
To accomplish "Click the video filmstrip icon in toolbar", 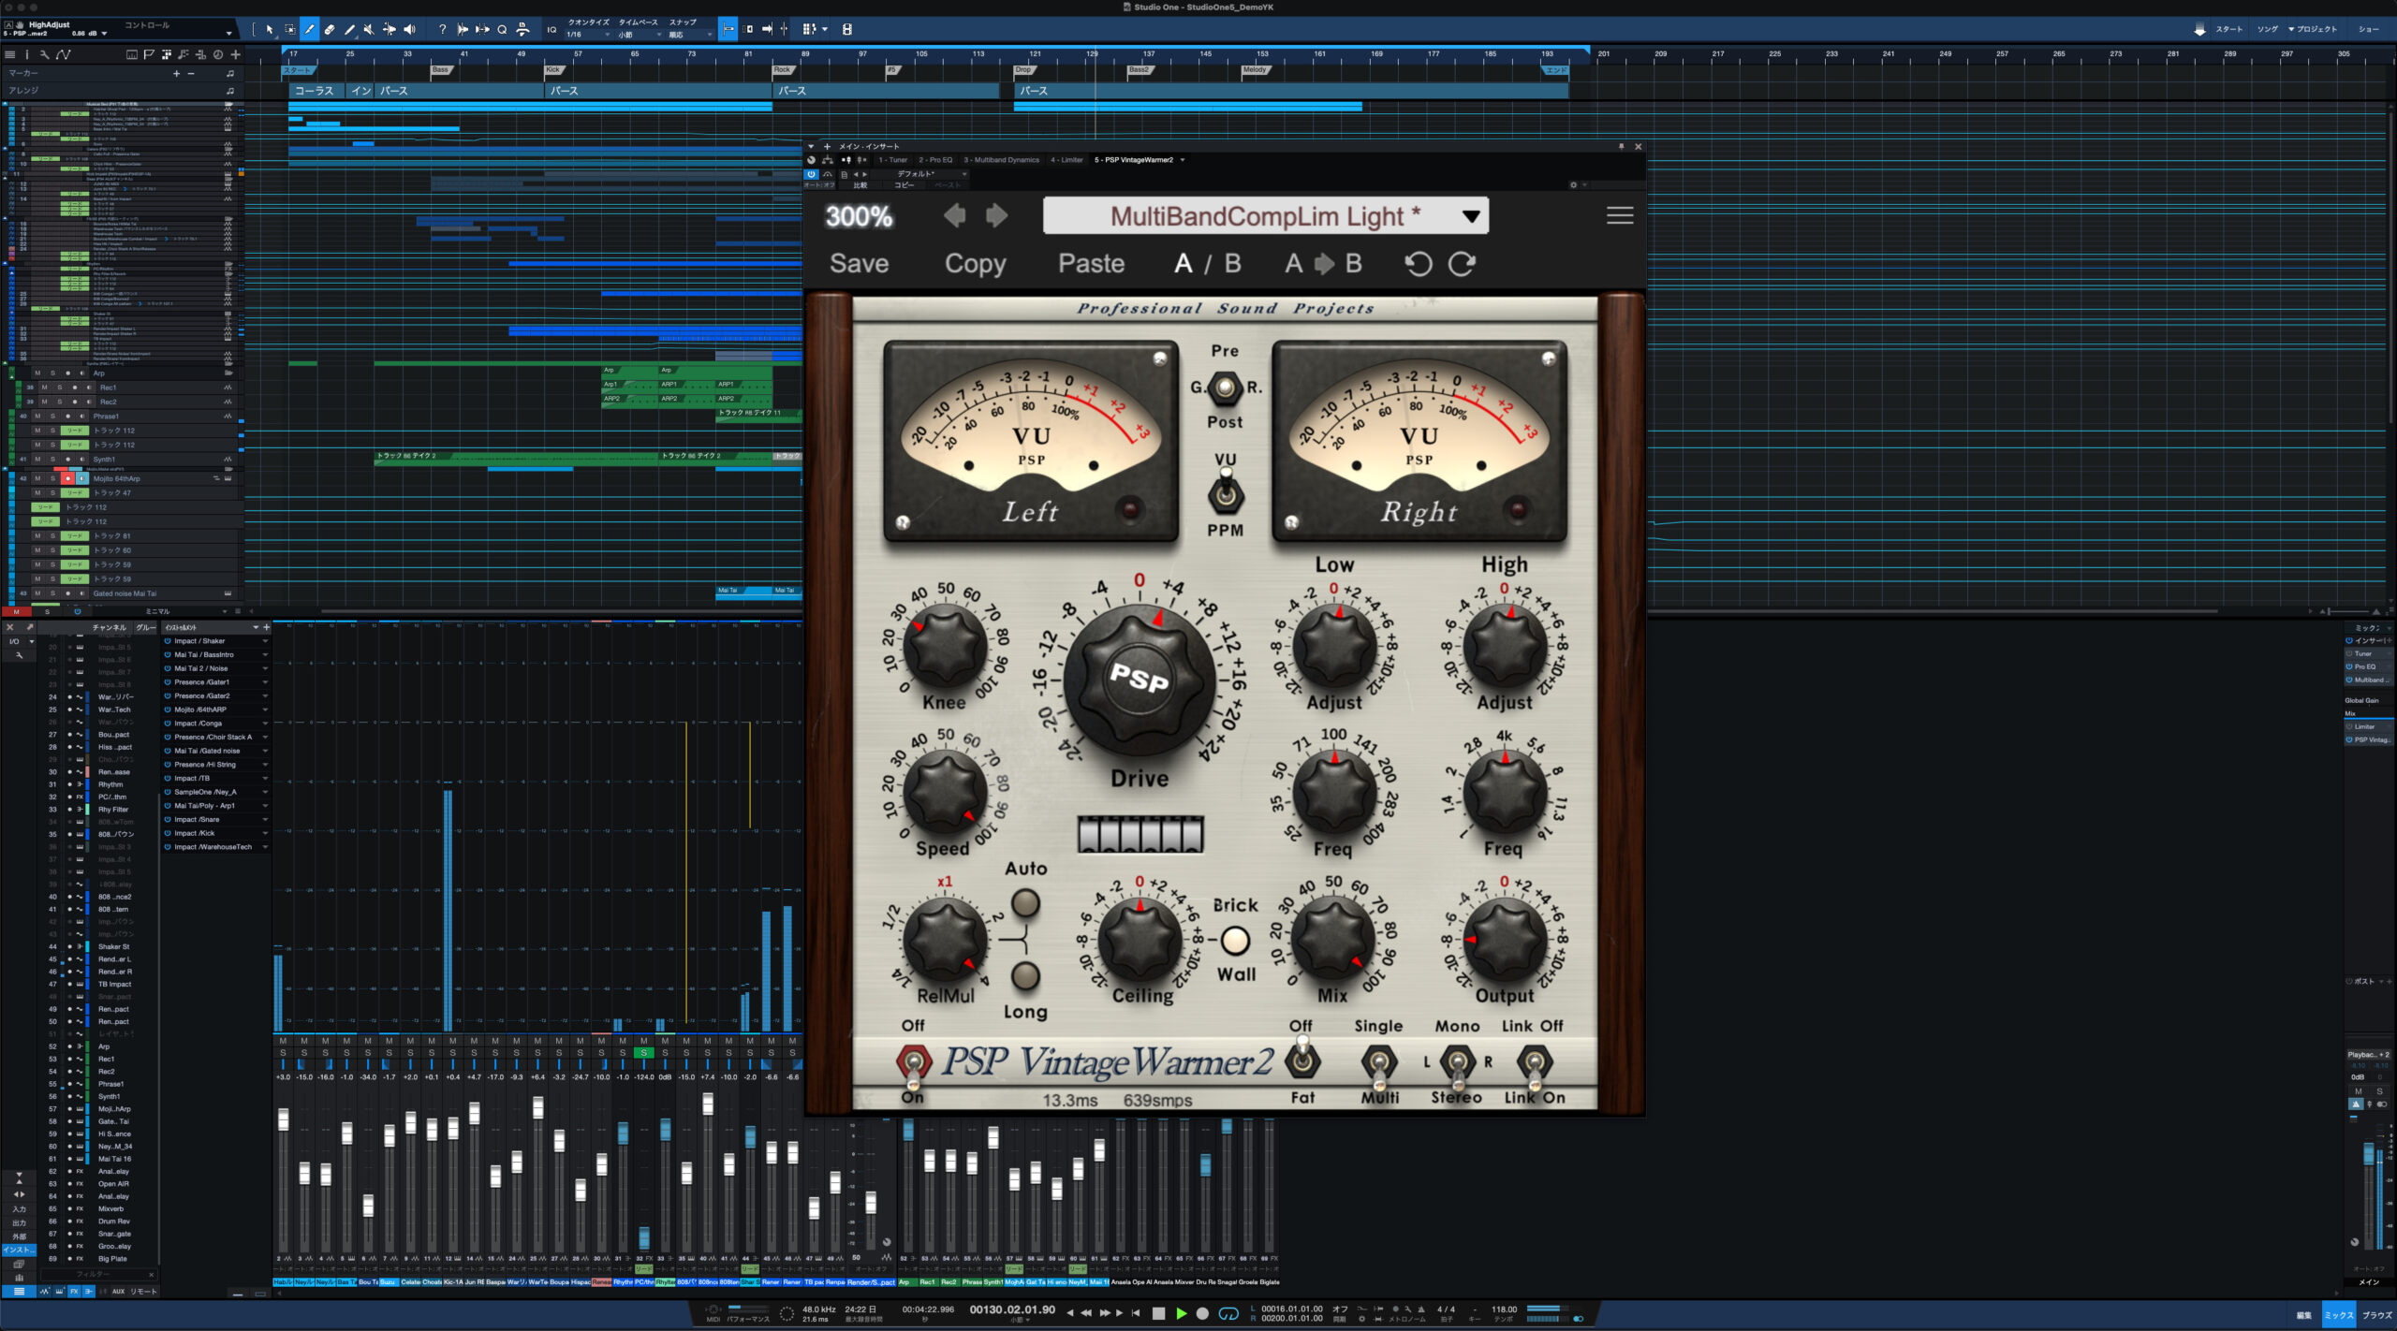I will tap(846, 30).
